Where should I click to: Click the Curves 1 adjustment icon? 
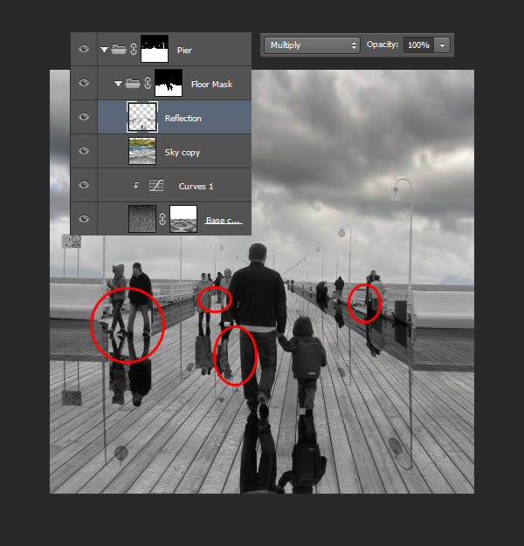pyautogui.click(x=156, y=186)
